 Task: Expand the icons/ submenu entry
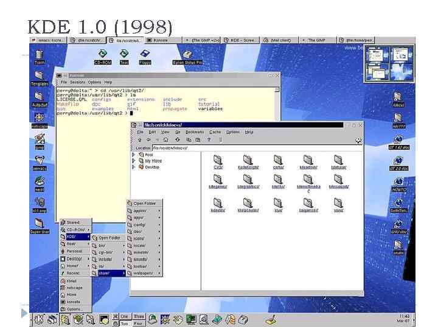(144, 239)
